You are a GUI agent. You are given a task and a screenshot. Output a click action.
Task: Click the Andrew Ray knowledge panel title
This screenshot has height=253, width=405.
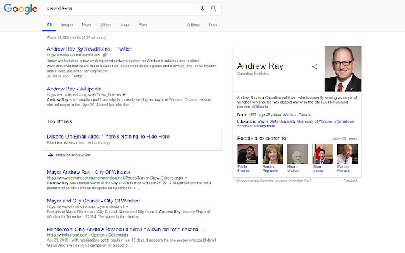point(260,66)
